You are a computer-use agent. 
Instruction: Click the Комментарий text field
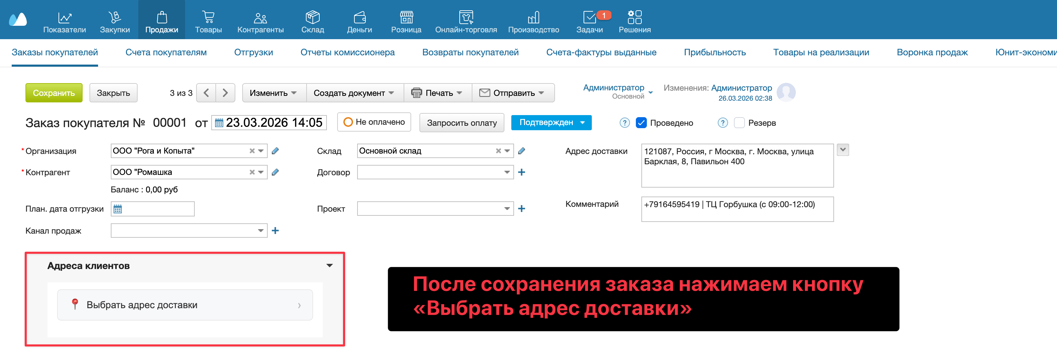737,209
